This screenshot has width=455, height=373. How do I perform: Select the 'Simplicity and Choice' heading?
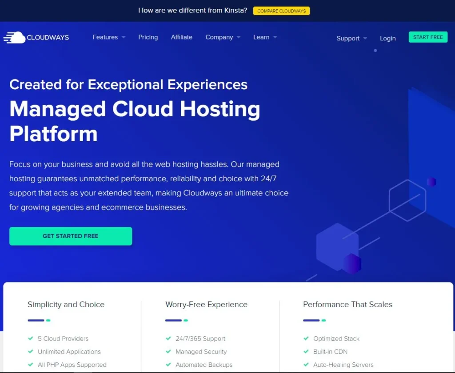[66, 304]
